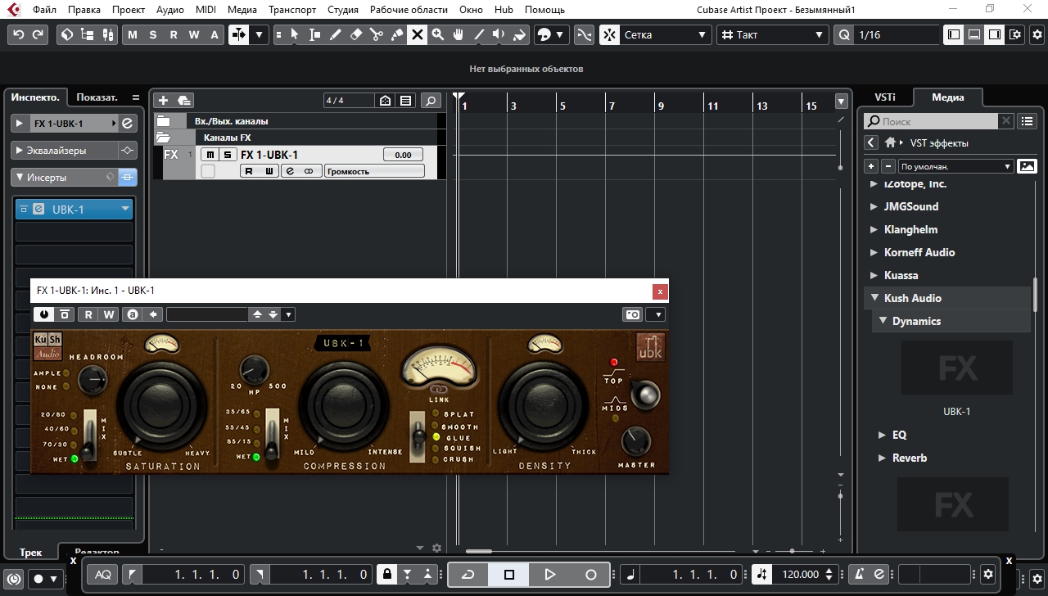Select the Scissors split tool

tap(376, 35)
